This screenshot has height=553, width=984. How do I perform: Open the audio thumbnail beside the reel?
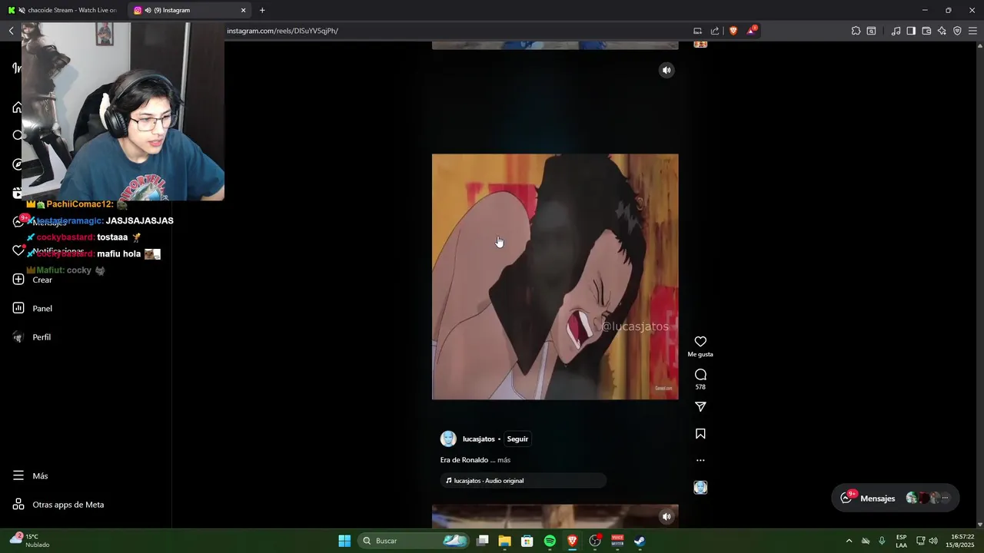click(x=700, y=488)
